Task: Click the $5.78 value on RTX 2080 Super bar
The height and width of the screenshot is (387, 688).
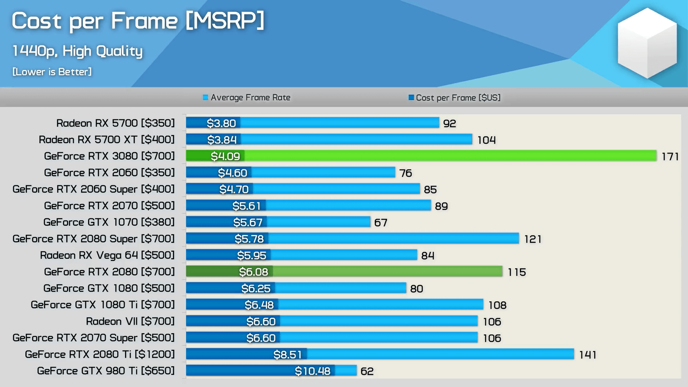Action: 249,239
